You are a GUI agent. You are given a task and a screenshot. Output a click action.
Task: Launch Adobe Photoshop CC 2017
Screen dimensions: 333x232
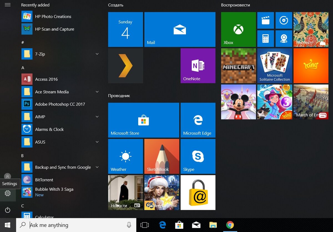(x=60, y=104)
